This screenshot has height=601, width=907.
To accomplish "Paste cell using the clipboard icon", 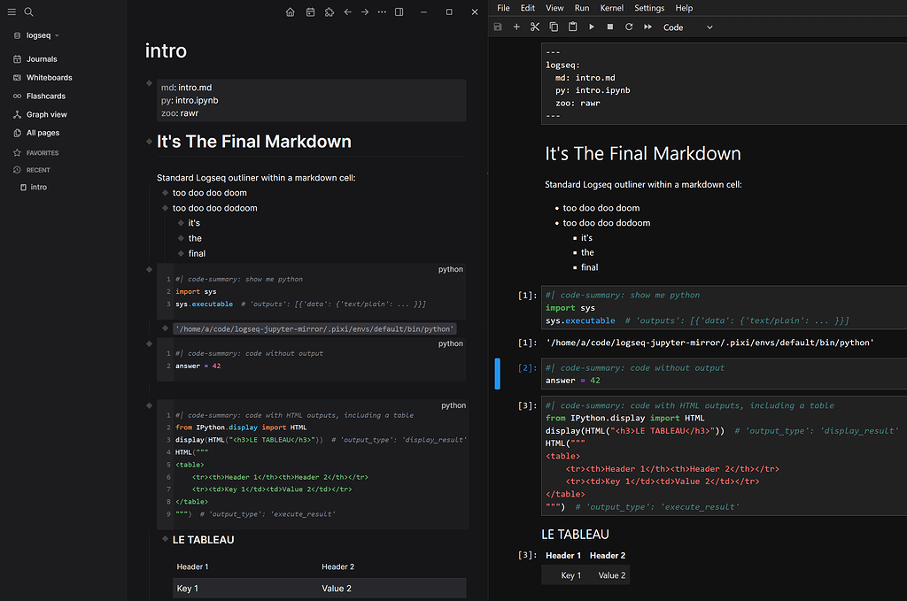I will click(572, 27).
